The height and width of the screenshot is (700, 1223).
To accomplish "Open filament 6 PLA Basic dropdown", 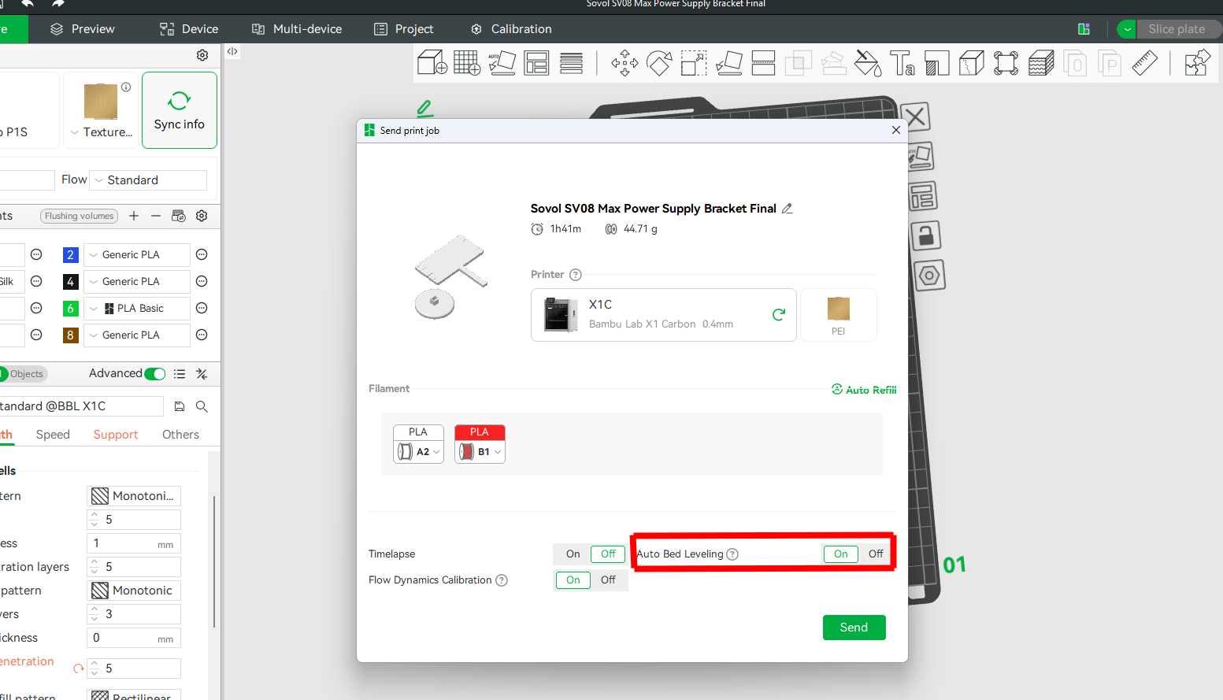I will pos(137,308).
